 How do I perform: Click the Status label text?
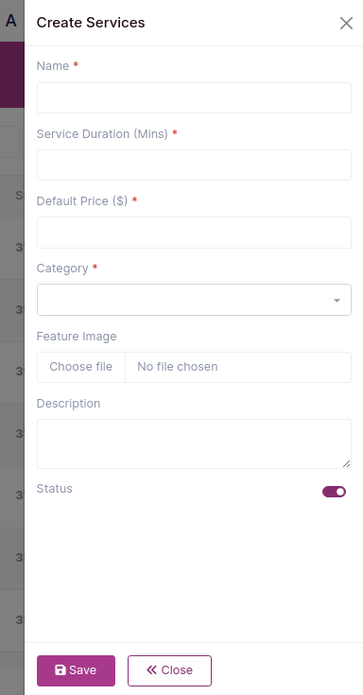[55, 489]
